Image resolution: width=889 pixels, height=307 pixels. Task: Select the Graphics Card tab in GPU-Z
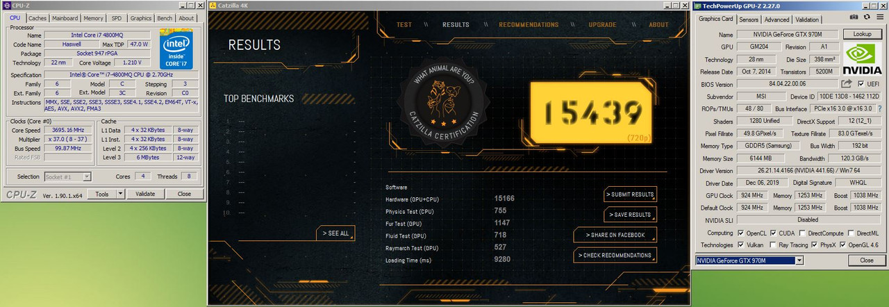point(715,19)
